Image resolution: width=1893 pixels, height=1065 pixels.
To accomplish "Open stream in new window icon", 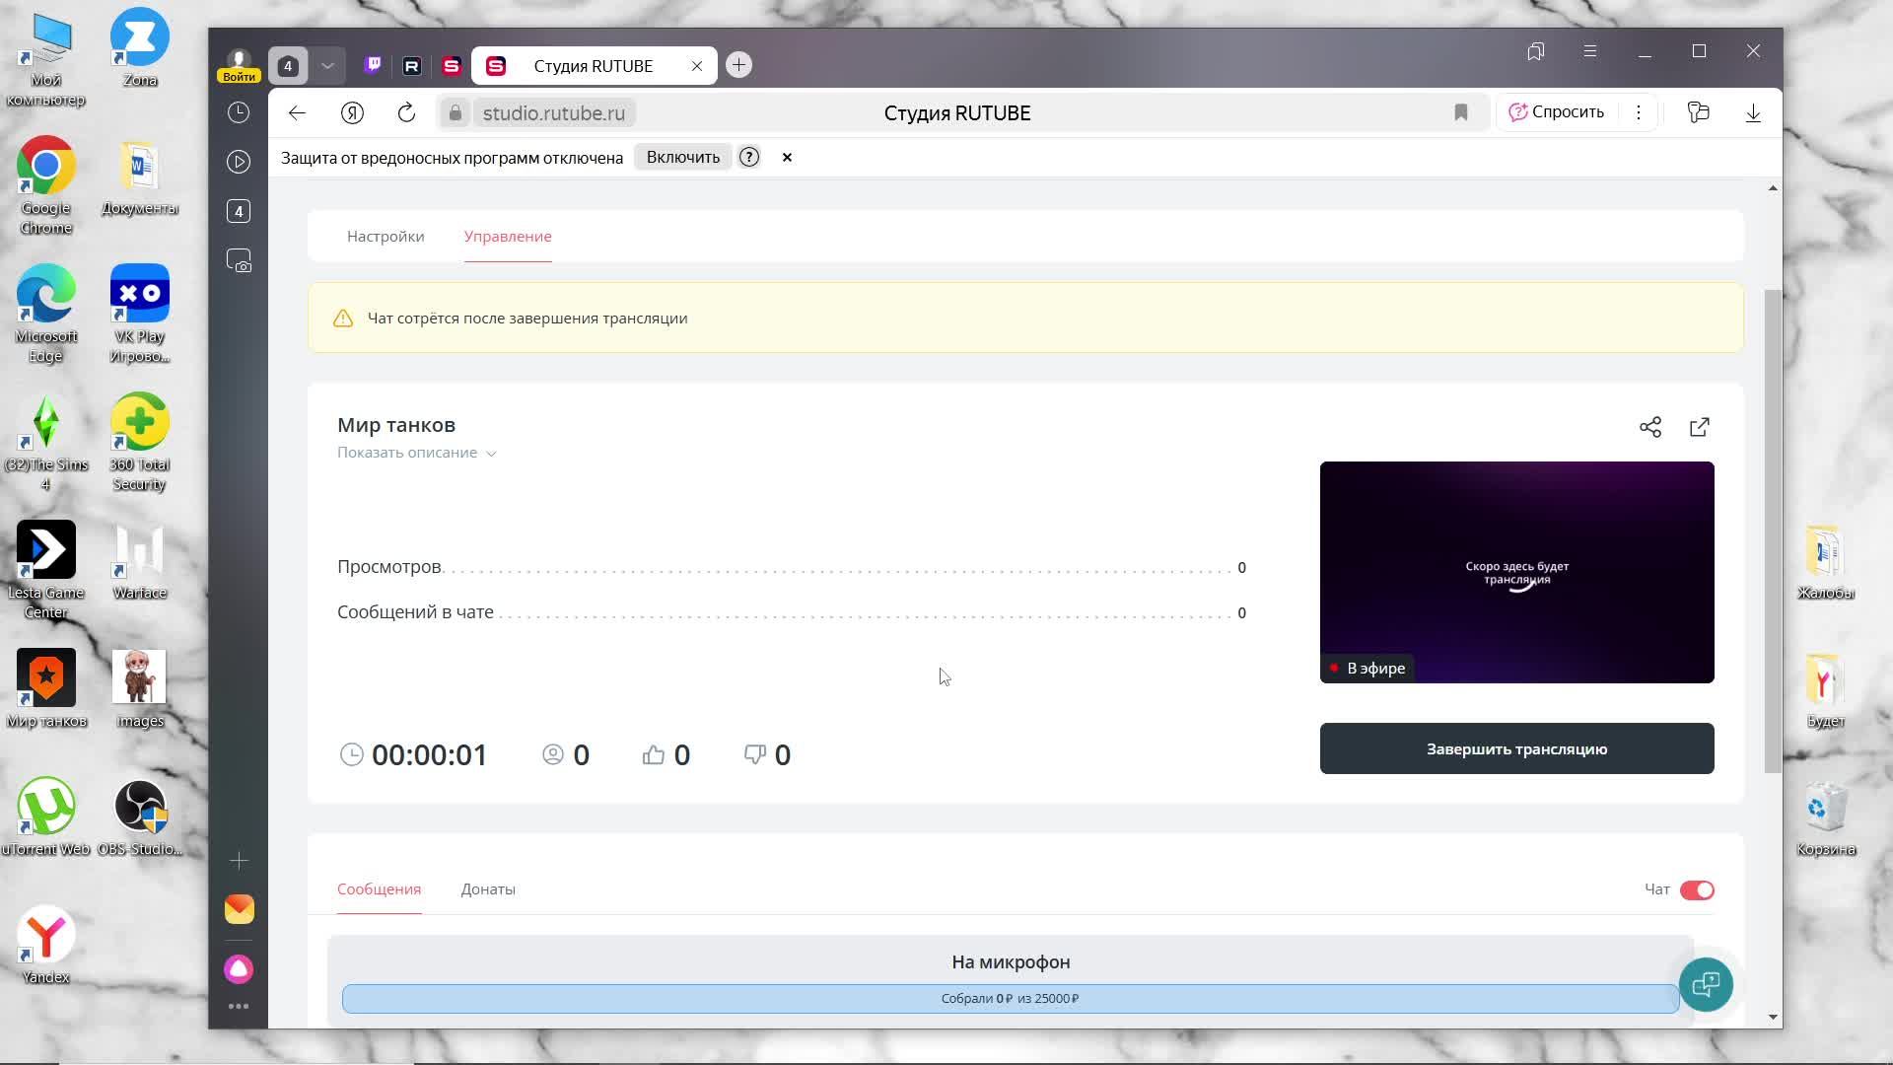I will [x=1700, y=427].
